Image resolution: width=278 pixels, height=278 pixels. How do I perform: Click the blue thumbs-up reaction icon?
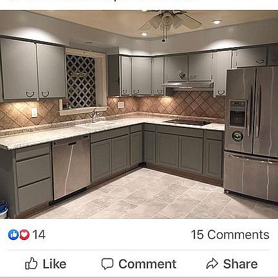tap(14, 235)
